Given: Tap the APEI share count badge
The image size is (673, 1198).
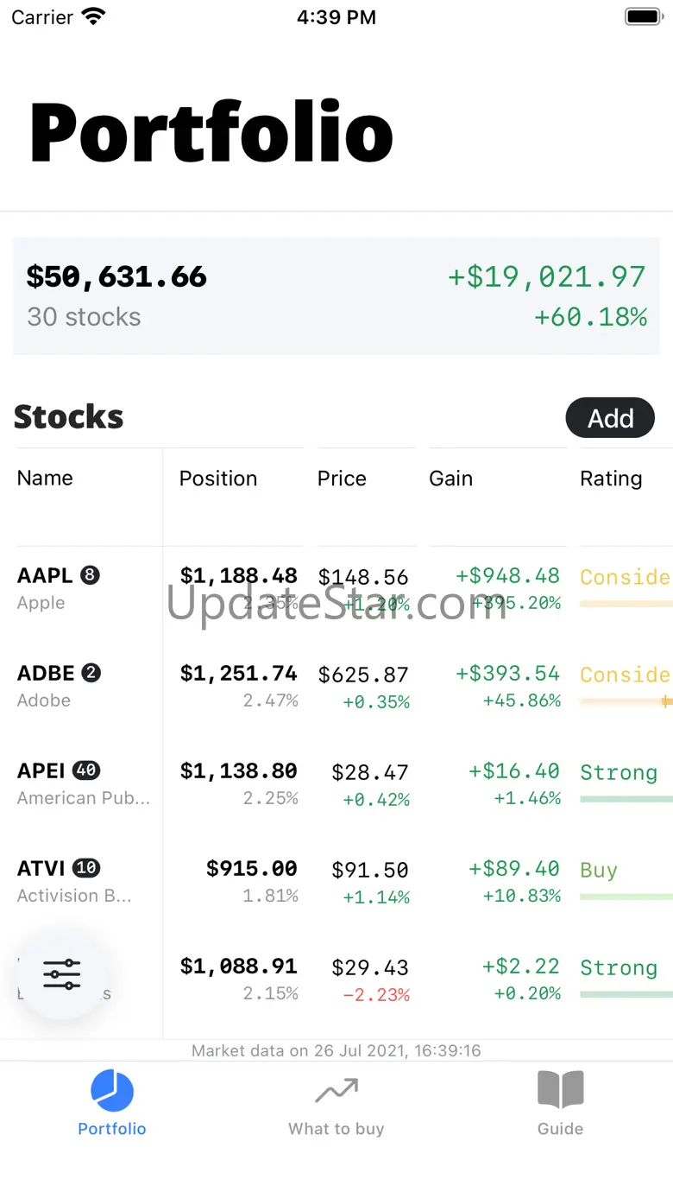Looking at the screenshot, I should click(x=86, y=770).
